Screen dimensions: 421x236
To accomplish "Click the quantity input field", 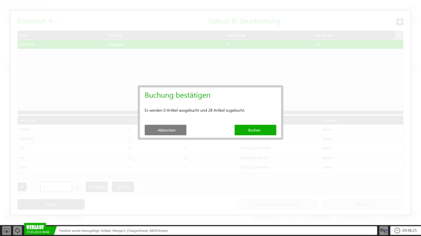I will click(x=56, y=187).
